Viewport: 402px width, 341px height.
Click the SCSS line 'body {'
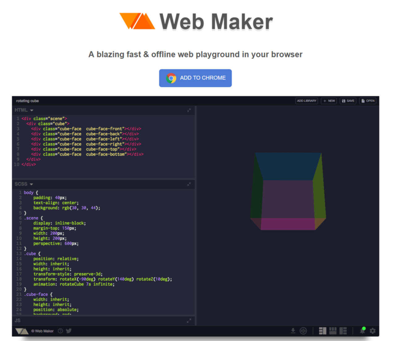click(x=31, y=192)
